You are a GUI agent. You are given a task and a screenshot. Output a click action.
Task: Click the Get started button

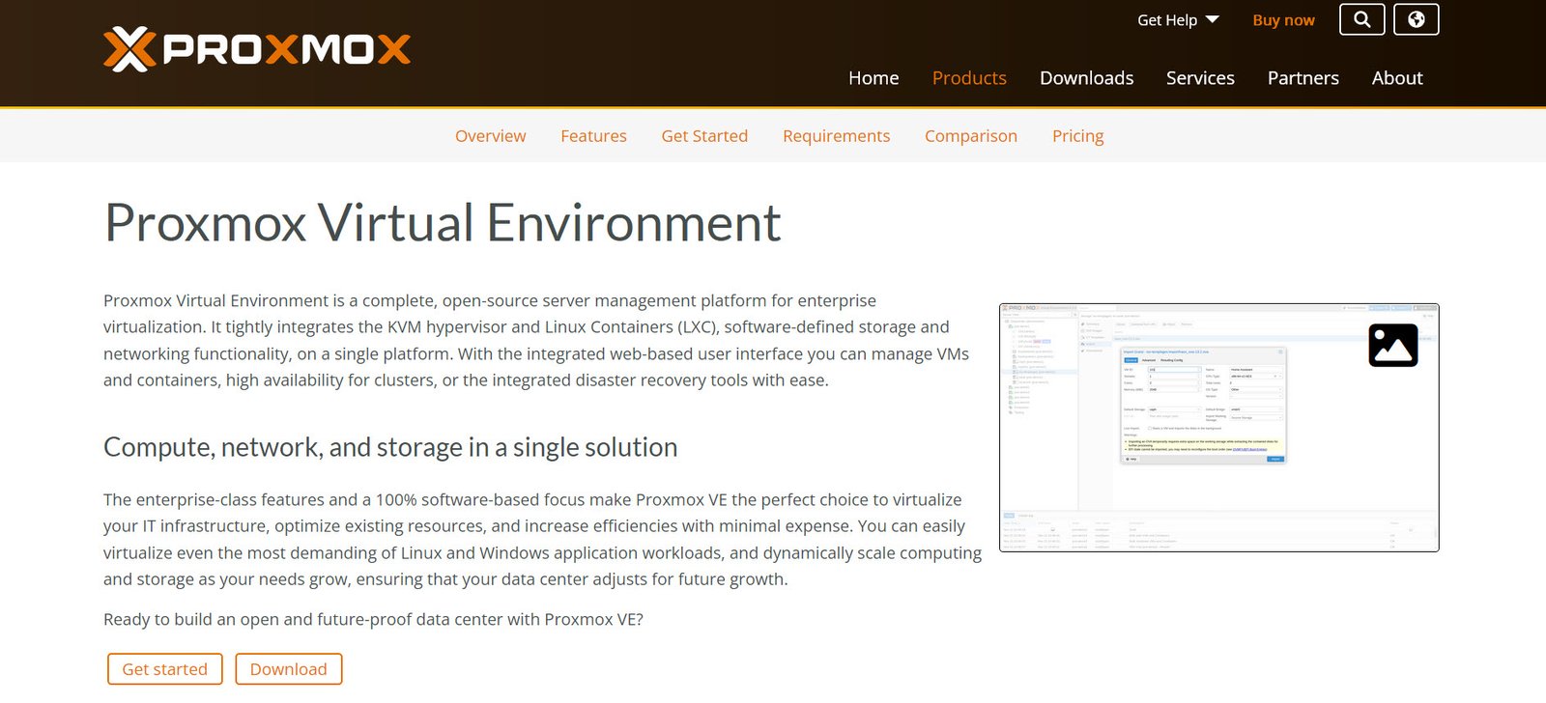[x=165, y=669]
